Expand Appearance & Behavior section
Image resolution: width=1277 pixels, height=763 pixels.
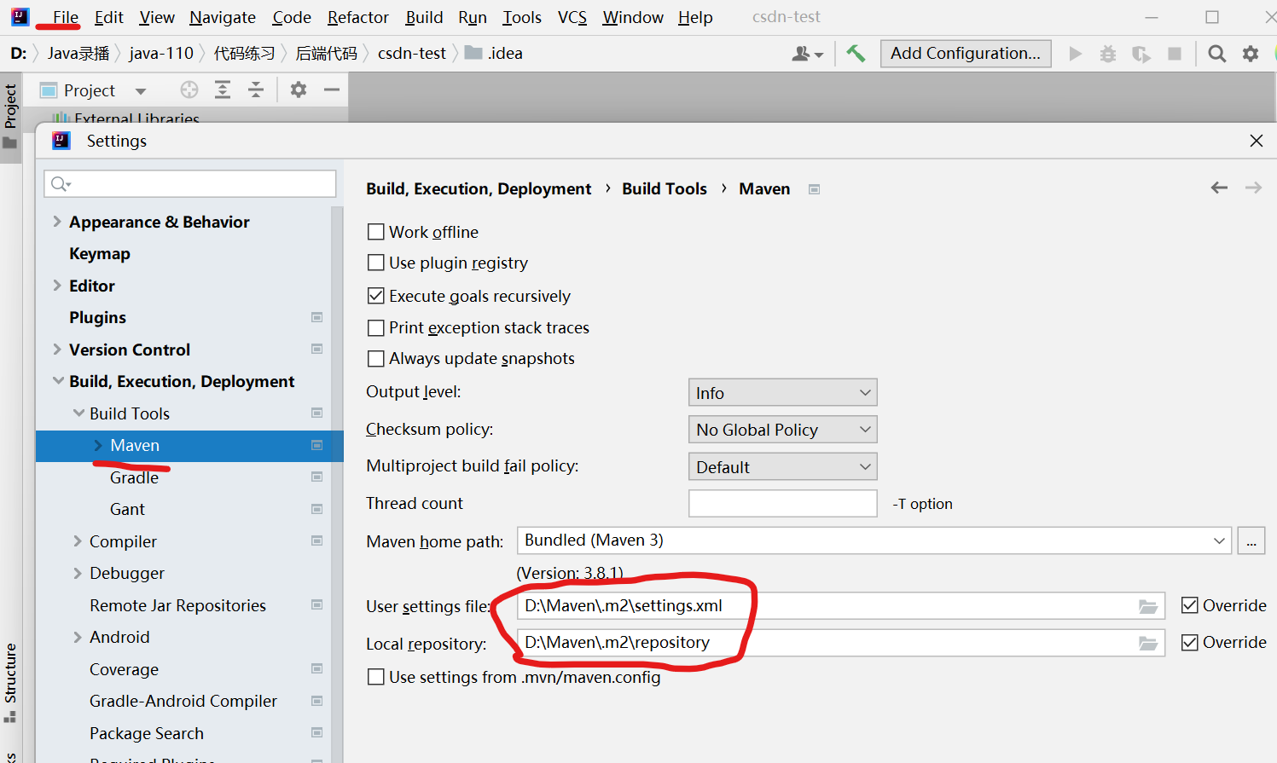(x=57, y=222)
